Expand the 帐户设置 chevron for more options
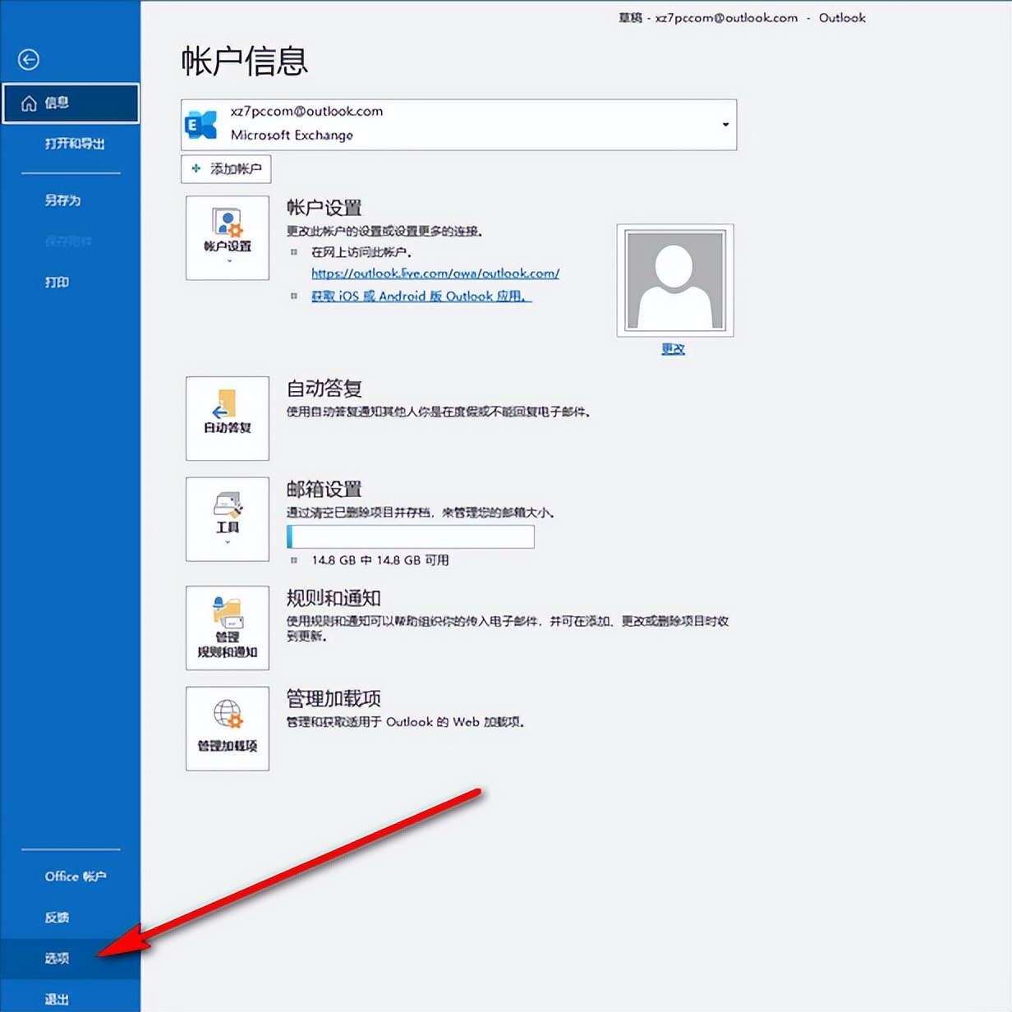This screenshot has height=1012, width=1012. coord(228,261)
